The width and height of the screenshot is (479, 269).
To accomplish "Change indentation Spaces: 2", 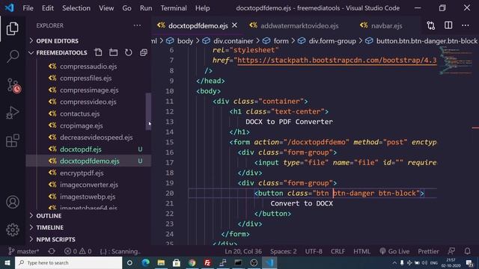I will [x=283, y=251].
